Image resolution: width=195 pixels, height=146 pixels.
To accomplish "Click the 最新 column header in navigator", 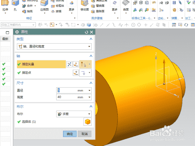I will (5, 39).
